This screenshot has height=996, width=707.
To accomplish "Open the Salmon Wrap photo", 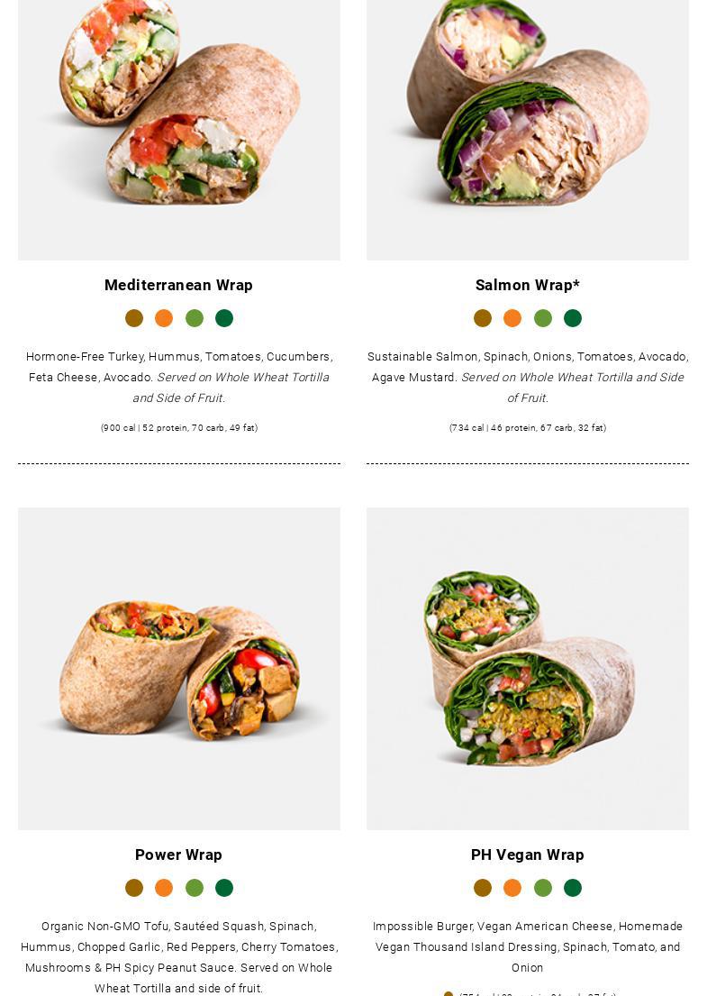I will [x=528, y=130].
